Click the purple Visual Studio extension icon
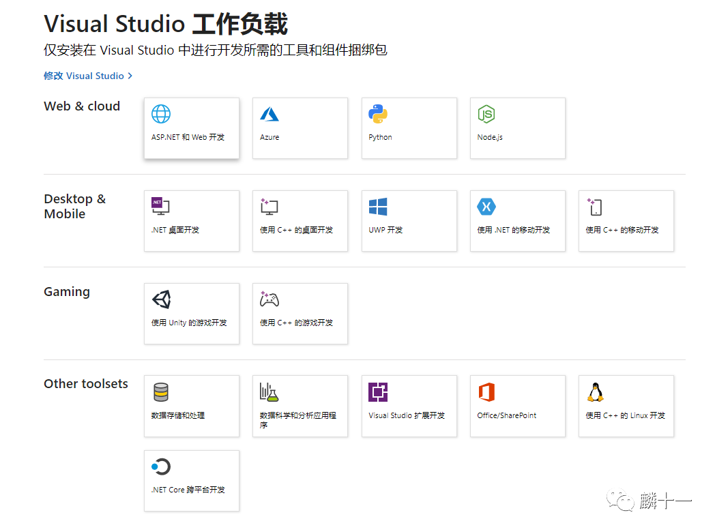Image resolution: width=715 pixels, height=532 pixels. point(378,392)
